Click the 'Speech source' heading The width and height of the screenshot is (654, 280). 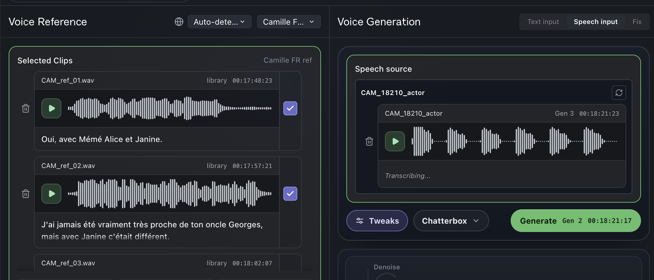pyautogui.click(x=383, y=69)
